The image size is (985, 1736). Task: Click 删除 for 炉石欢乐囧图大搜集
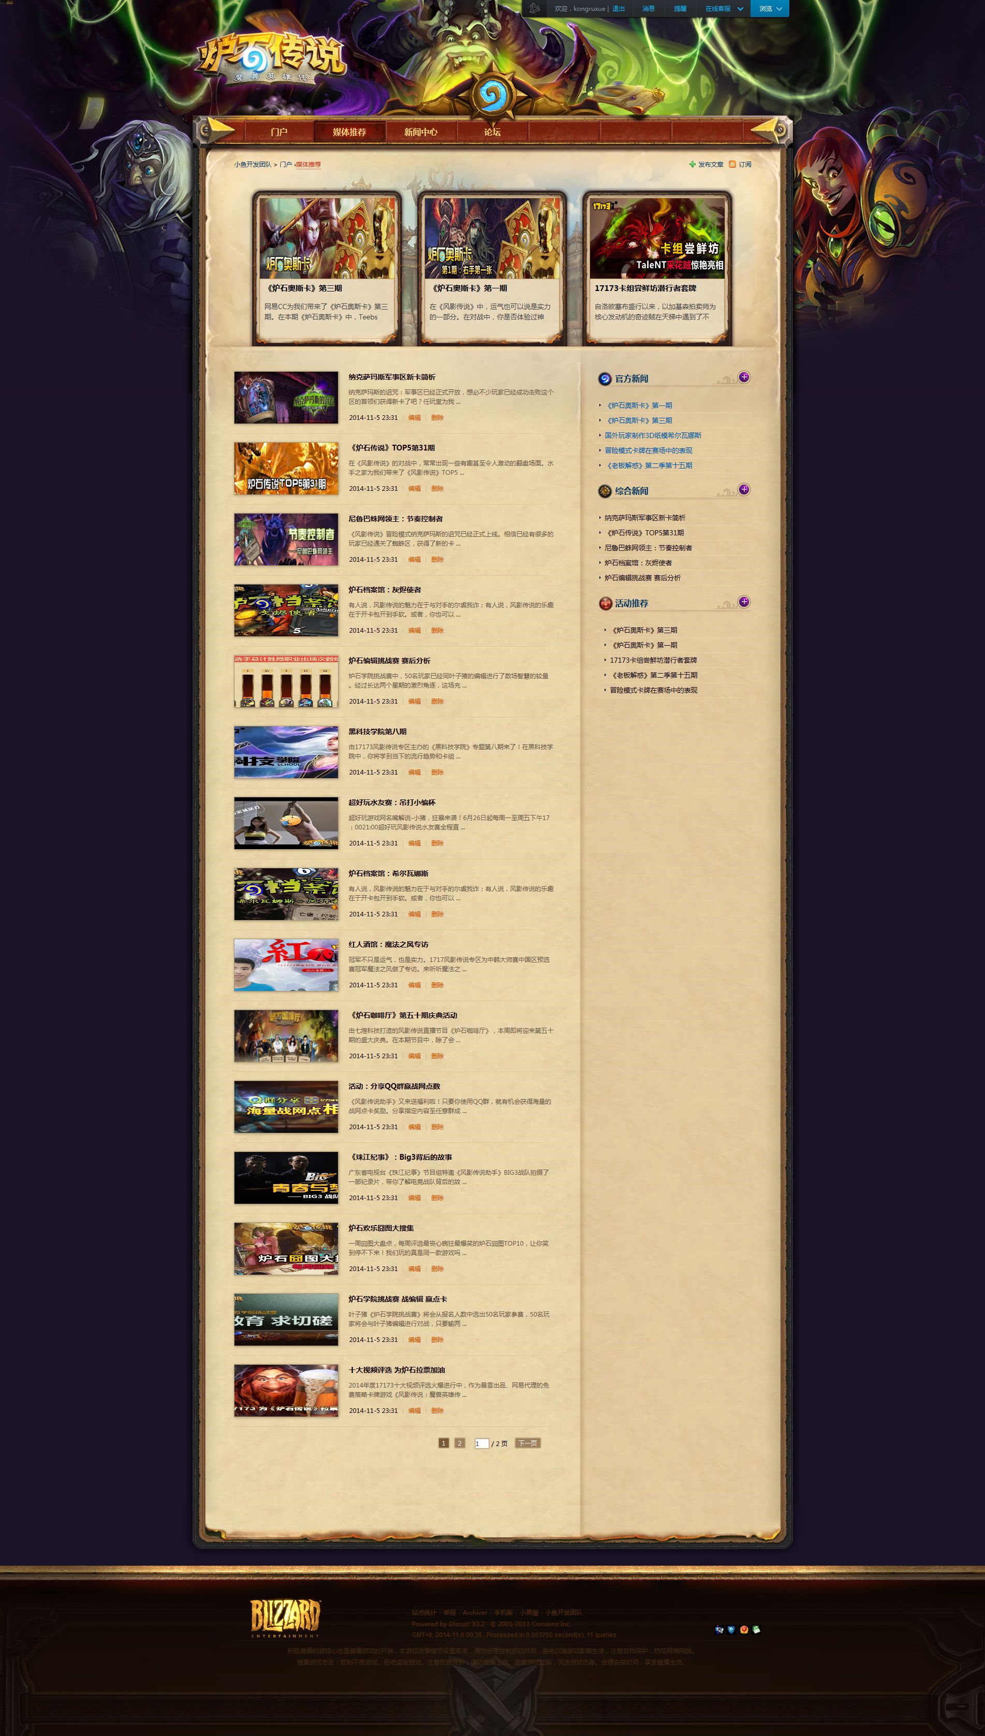pos(437,1269)
